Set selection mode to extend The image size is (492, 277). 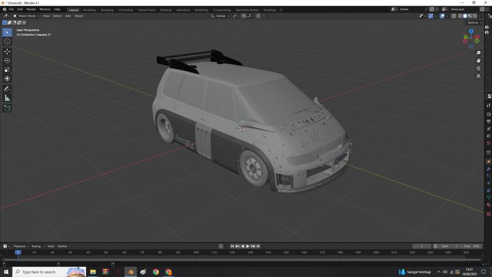(9, 23)
